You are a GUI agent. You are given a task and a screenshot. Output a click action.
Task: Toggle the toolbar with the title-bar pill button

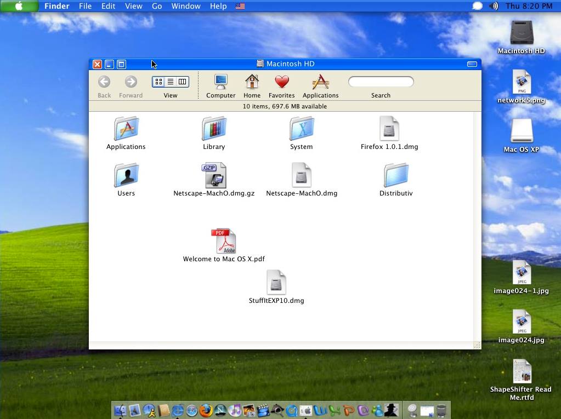[x=472, y=64]
